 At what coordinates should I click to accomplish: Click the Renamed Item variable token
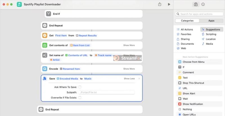(70, 69)
